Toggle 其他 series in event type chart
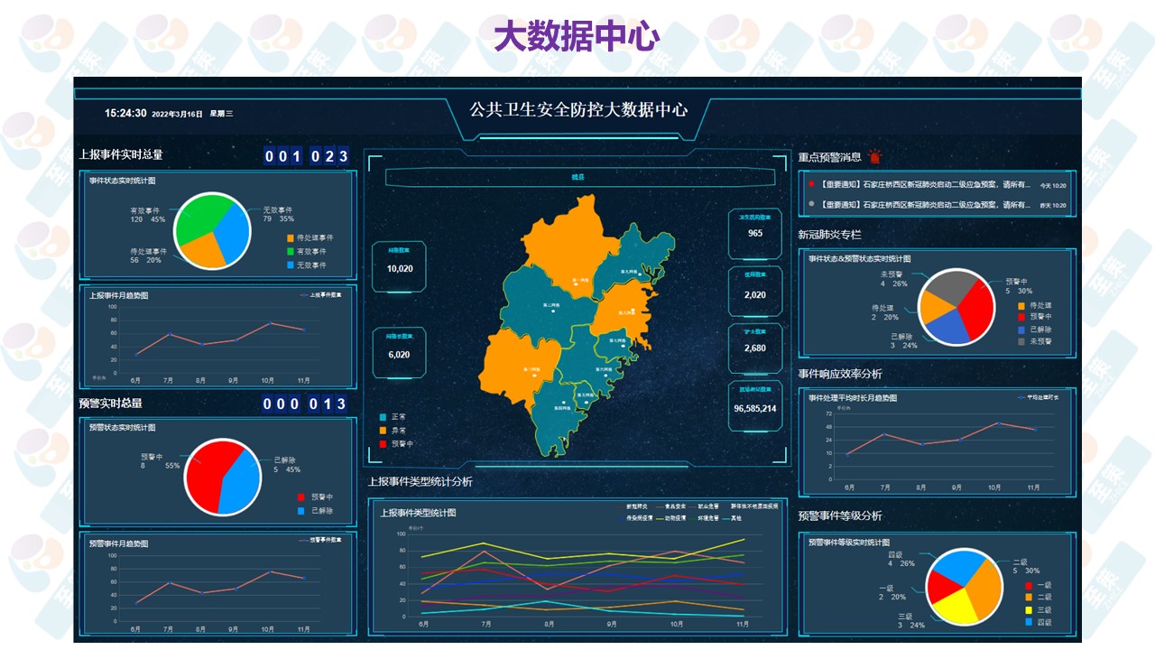Screen dimensions: 1155x650 click(730, 518)
